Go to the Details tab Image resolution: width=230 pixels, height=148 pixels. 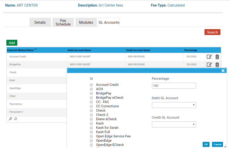[40, 23]
